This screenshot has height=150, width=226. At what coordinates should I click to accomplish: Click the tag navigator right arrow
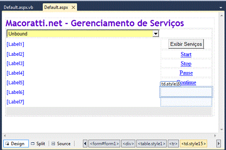tap(219, 143)
